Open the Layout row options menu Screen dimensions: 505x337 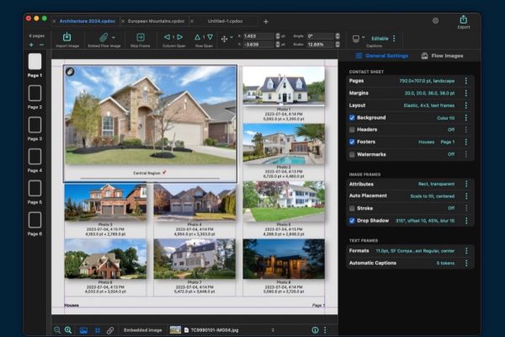[466, 105]
